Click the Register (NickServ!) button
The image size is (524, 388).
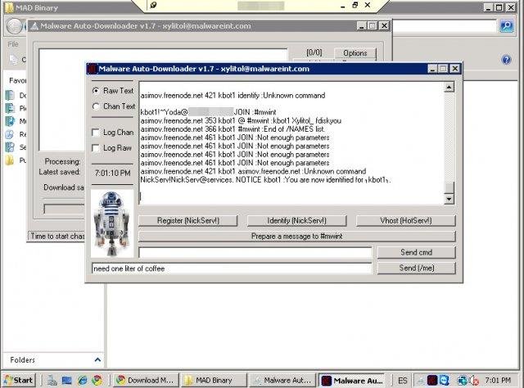click(188, 220)
